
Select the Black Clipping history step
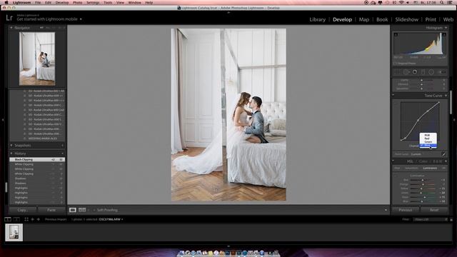pos(37,160)
